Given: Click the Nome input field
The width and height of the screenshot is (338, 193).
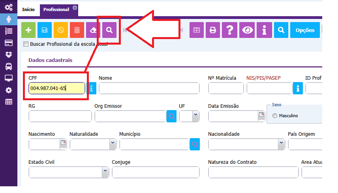Looking at the screenshot, I should coord(149,88).
